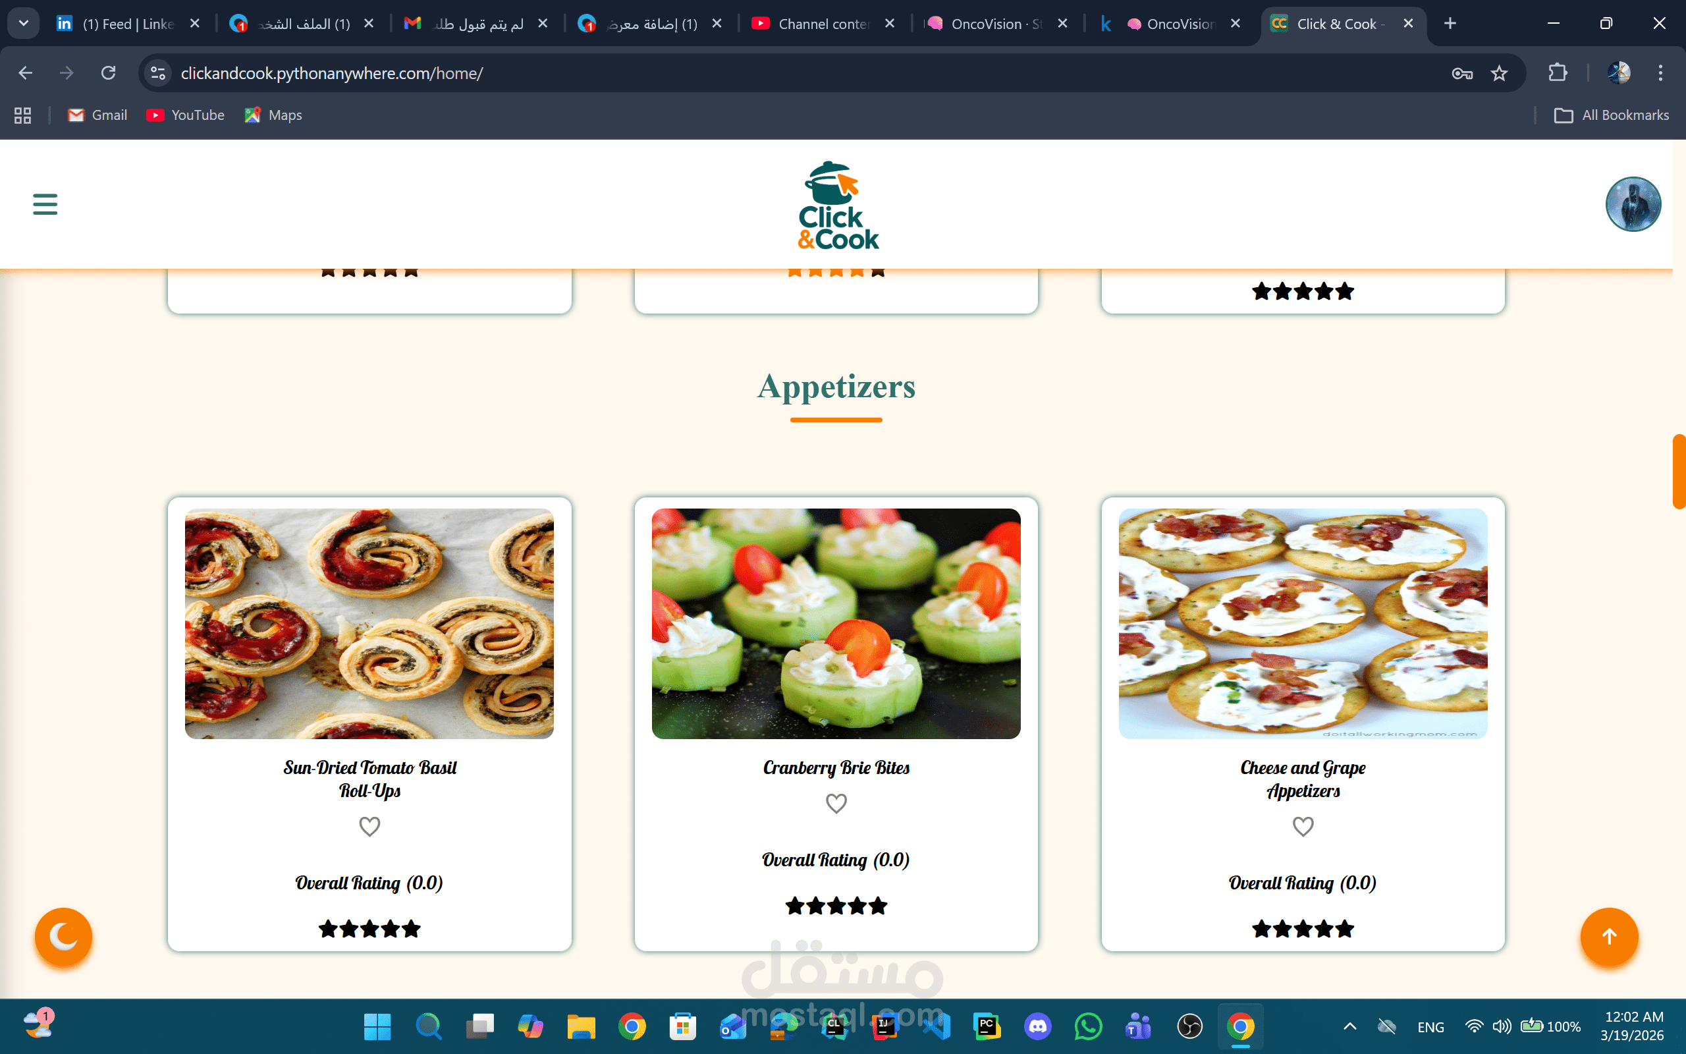This screenshot has width=1686, height=1054.
Task: Favorite Sun-Dried Tomato Basil Roll-Ups heart
Action: [369, 827]
